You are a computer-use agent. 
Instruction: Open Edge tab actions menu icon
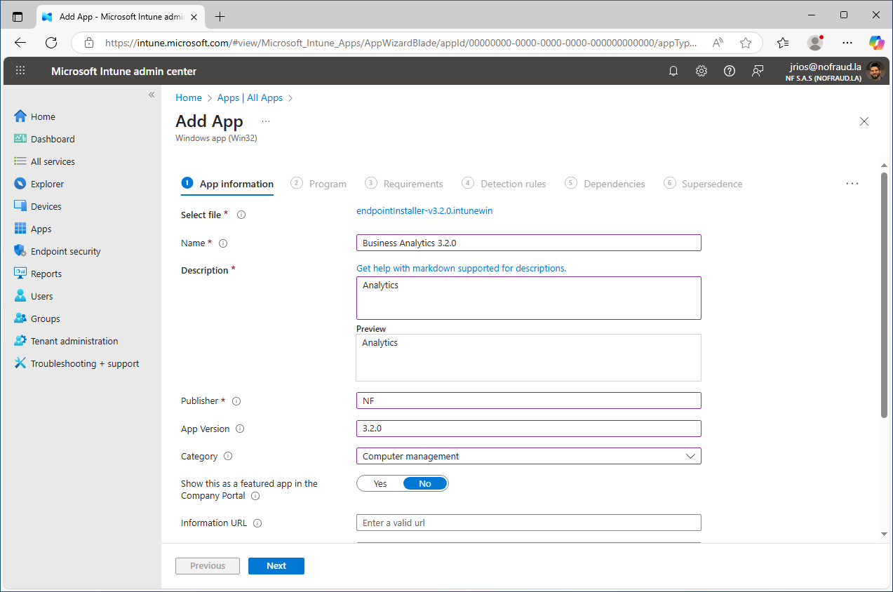click(18, 16)
